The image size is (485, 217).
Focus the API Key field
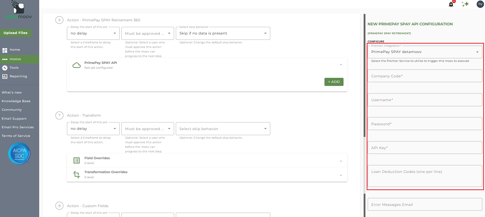pos(425,148)
